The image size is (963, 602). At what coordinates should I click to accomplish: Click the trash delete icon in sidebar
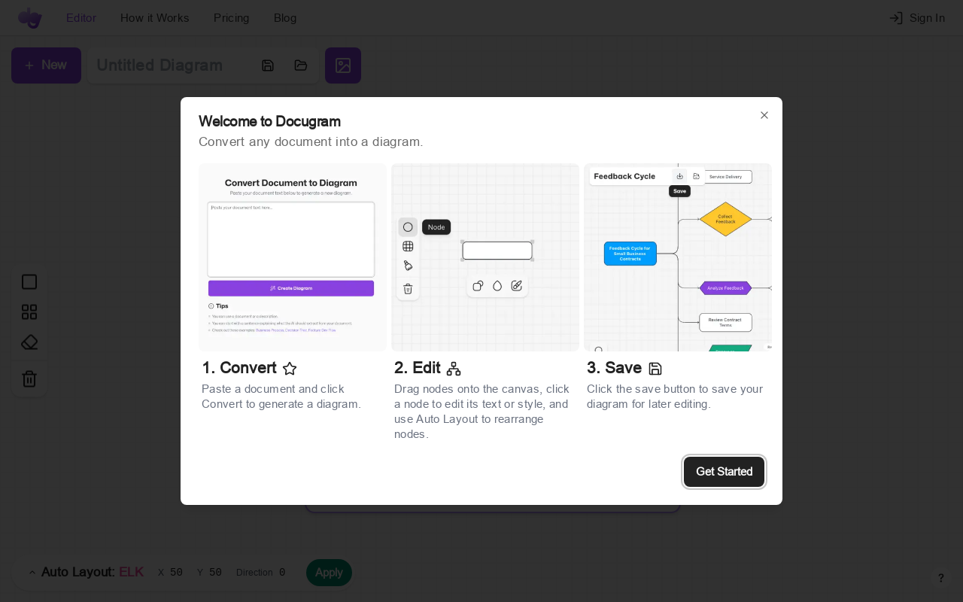tap(29, 379)
